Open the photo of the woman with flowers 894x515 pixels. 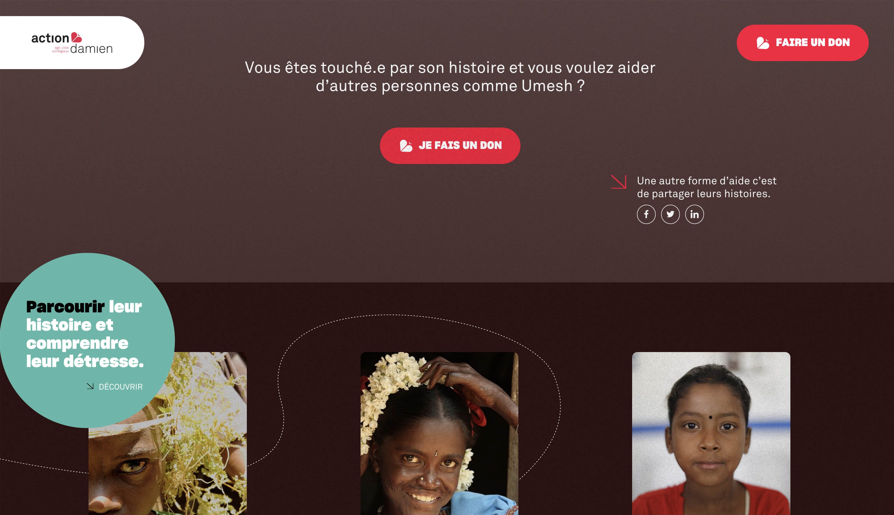point(439,433)
